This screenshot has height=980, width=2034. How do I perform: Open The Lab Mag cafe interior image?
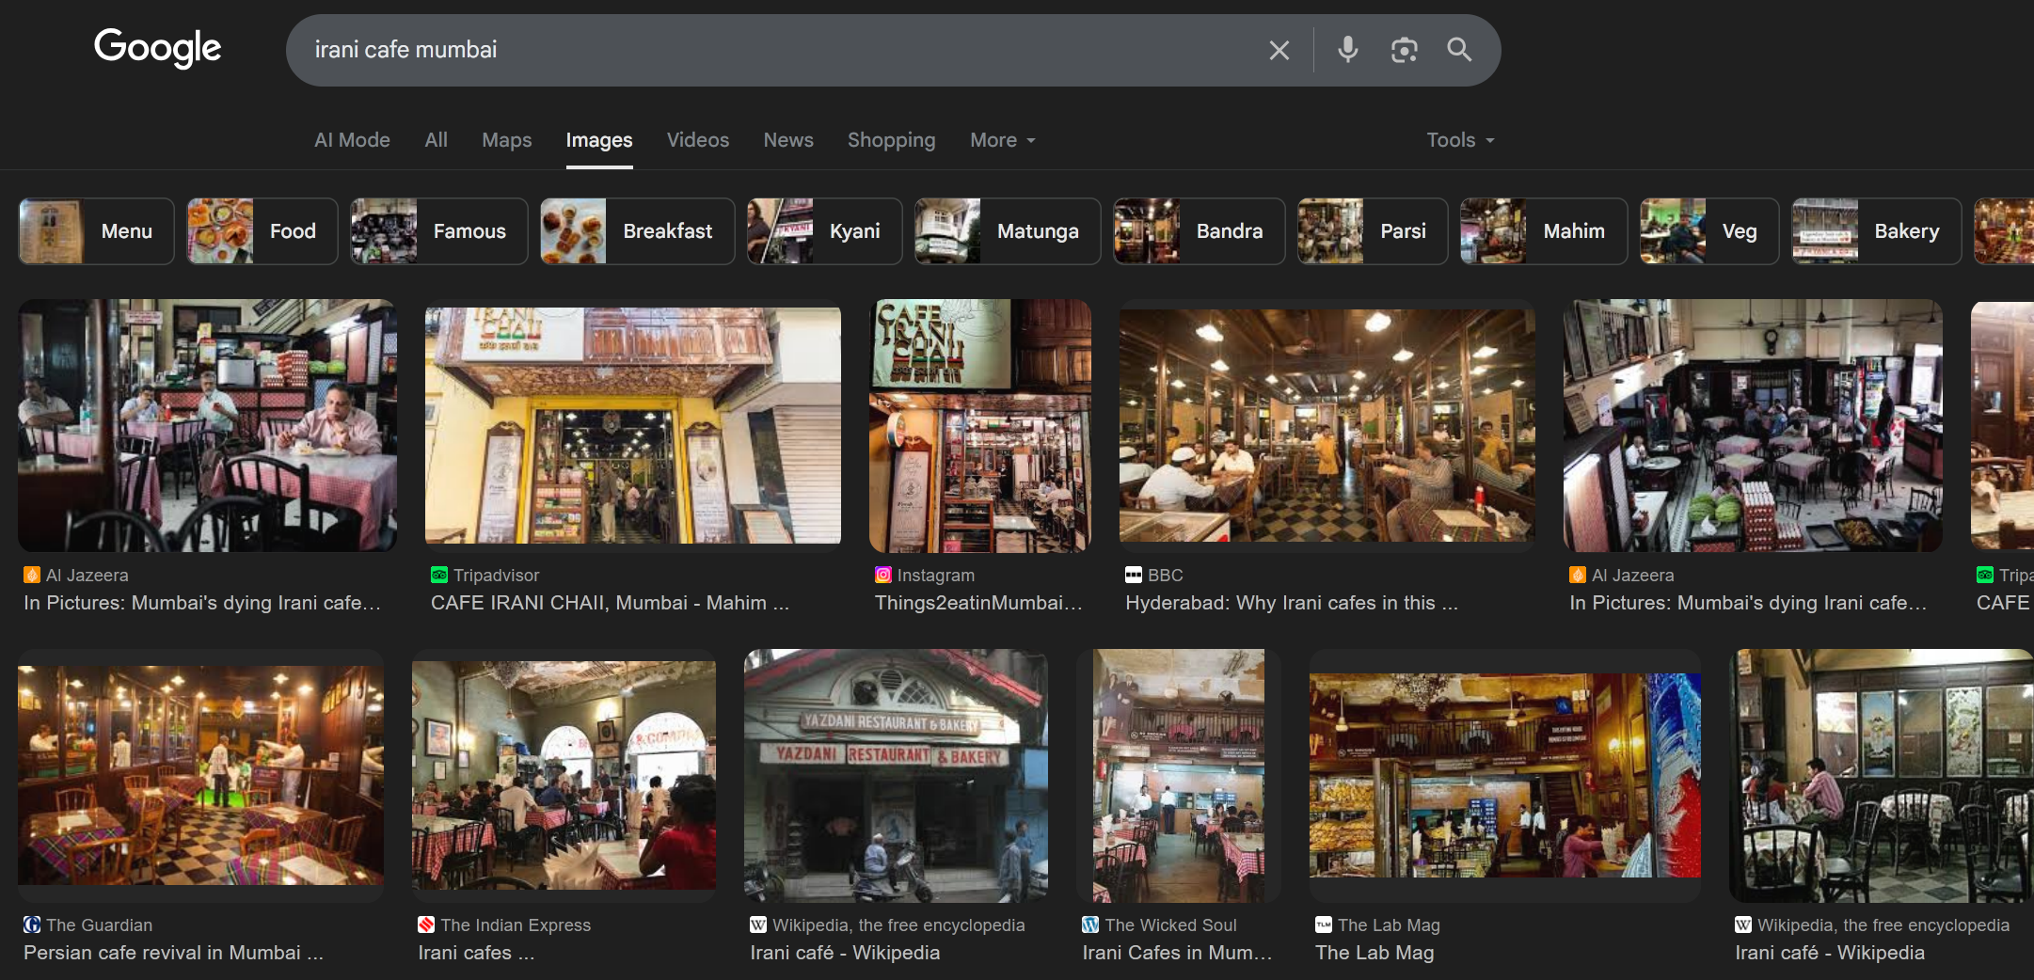(1505, 776)
